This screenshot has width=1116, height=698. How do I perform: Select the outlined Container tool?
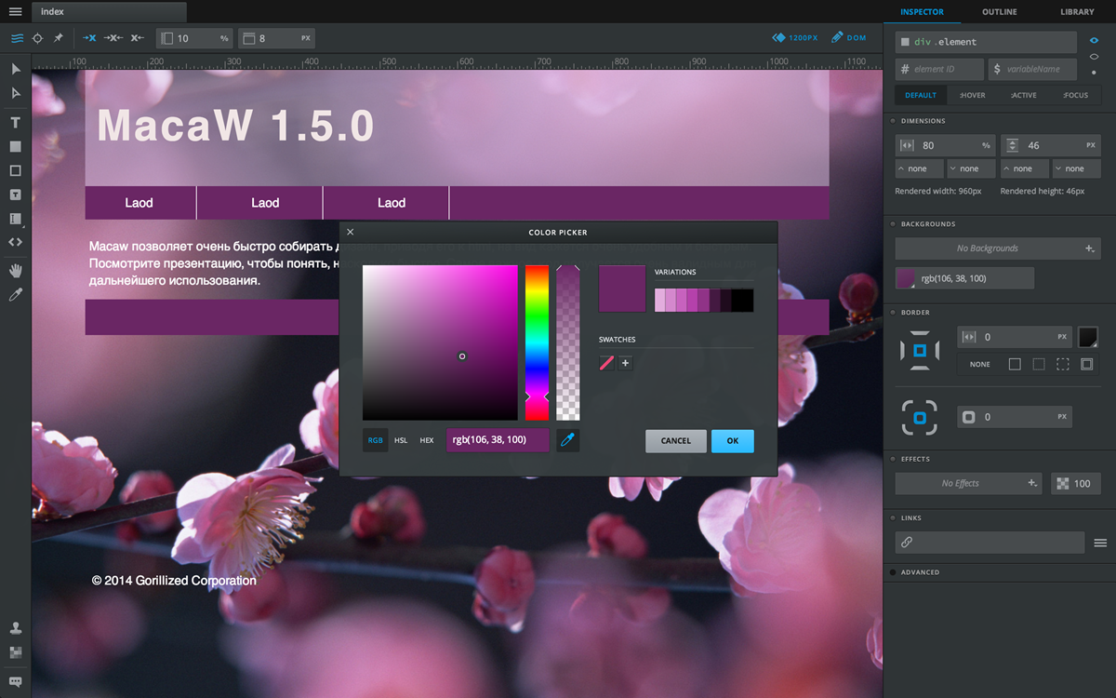point(16,171)
